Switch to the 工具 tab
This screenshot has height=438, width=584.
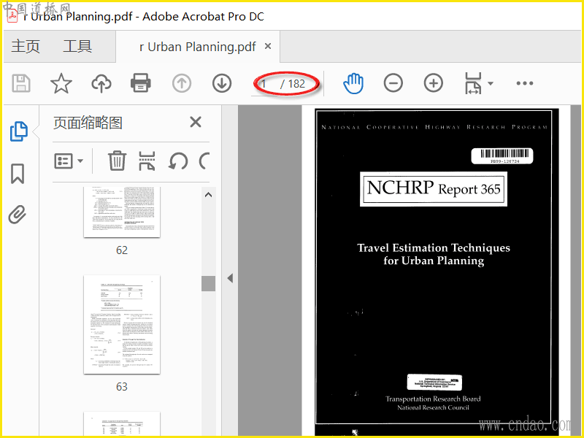click(77, 47)
